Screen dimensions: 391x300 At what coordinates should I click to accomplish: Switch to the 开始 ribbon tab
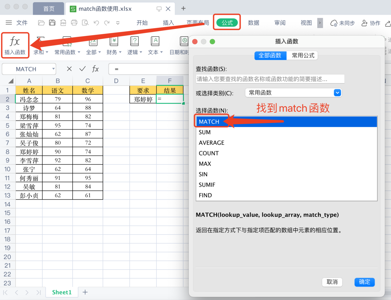[142, 23]
